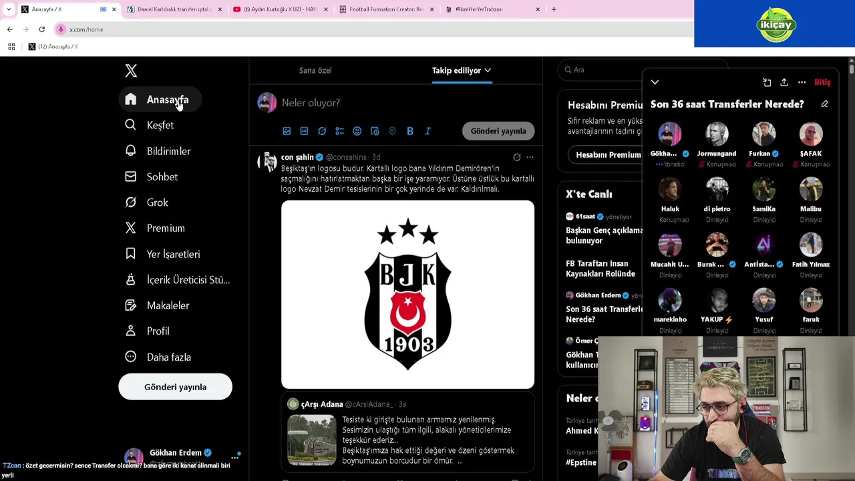
Task: Open Premium from the sidebar
Action: [155, 228]
